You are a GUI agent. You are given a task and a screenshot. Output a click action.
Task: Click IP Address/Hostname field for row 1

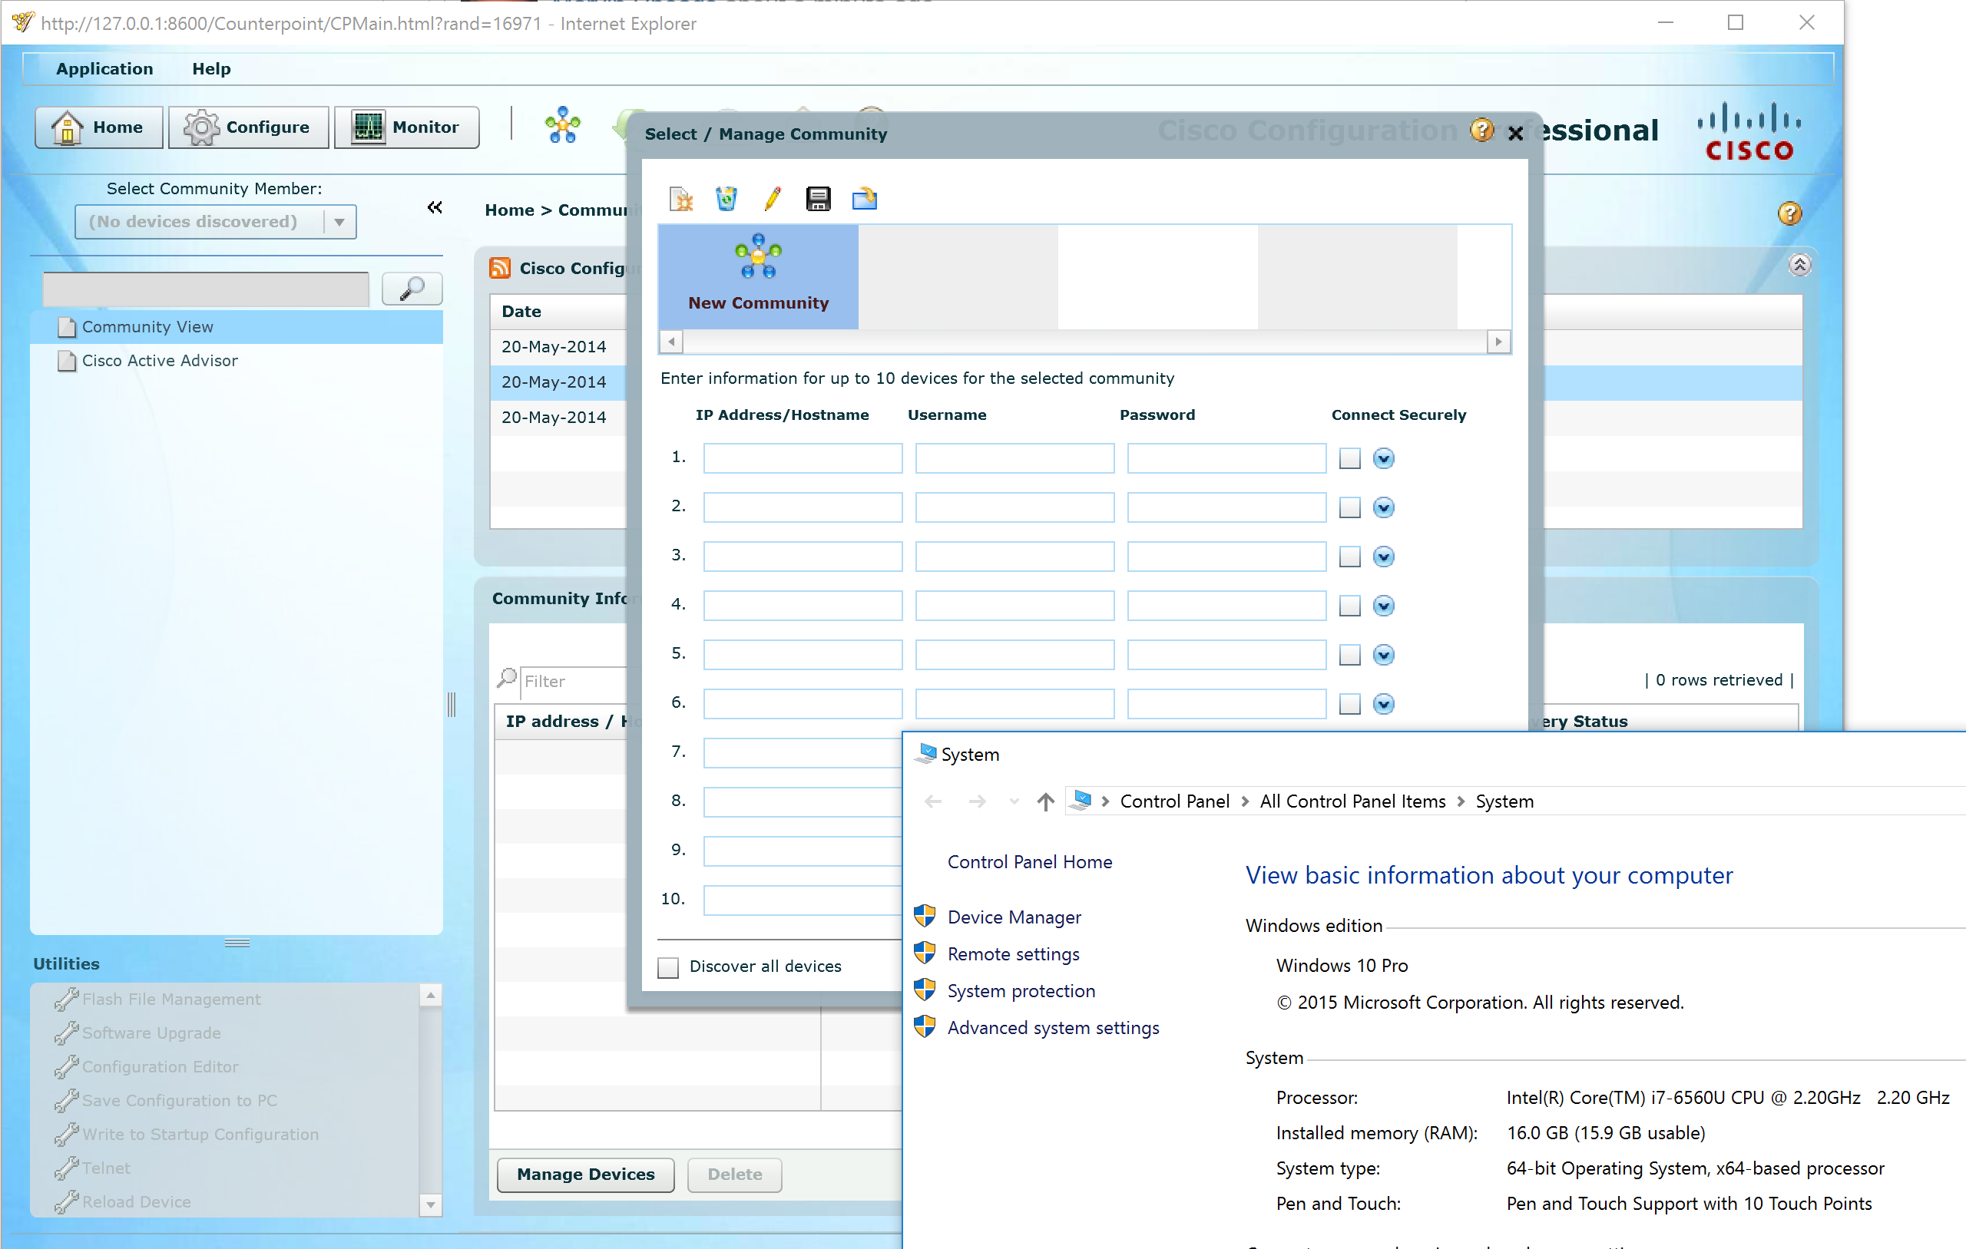click(803, 458)
